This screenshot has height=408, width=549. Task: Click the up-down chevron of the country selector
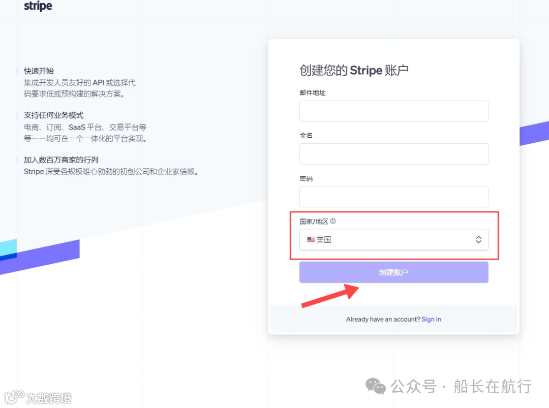478,240
